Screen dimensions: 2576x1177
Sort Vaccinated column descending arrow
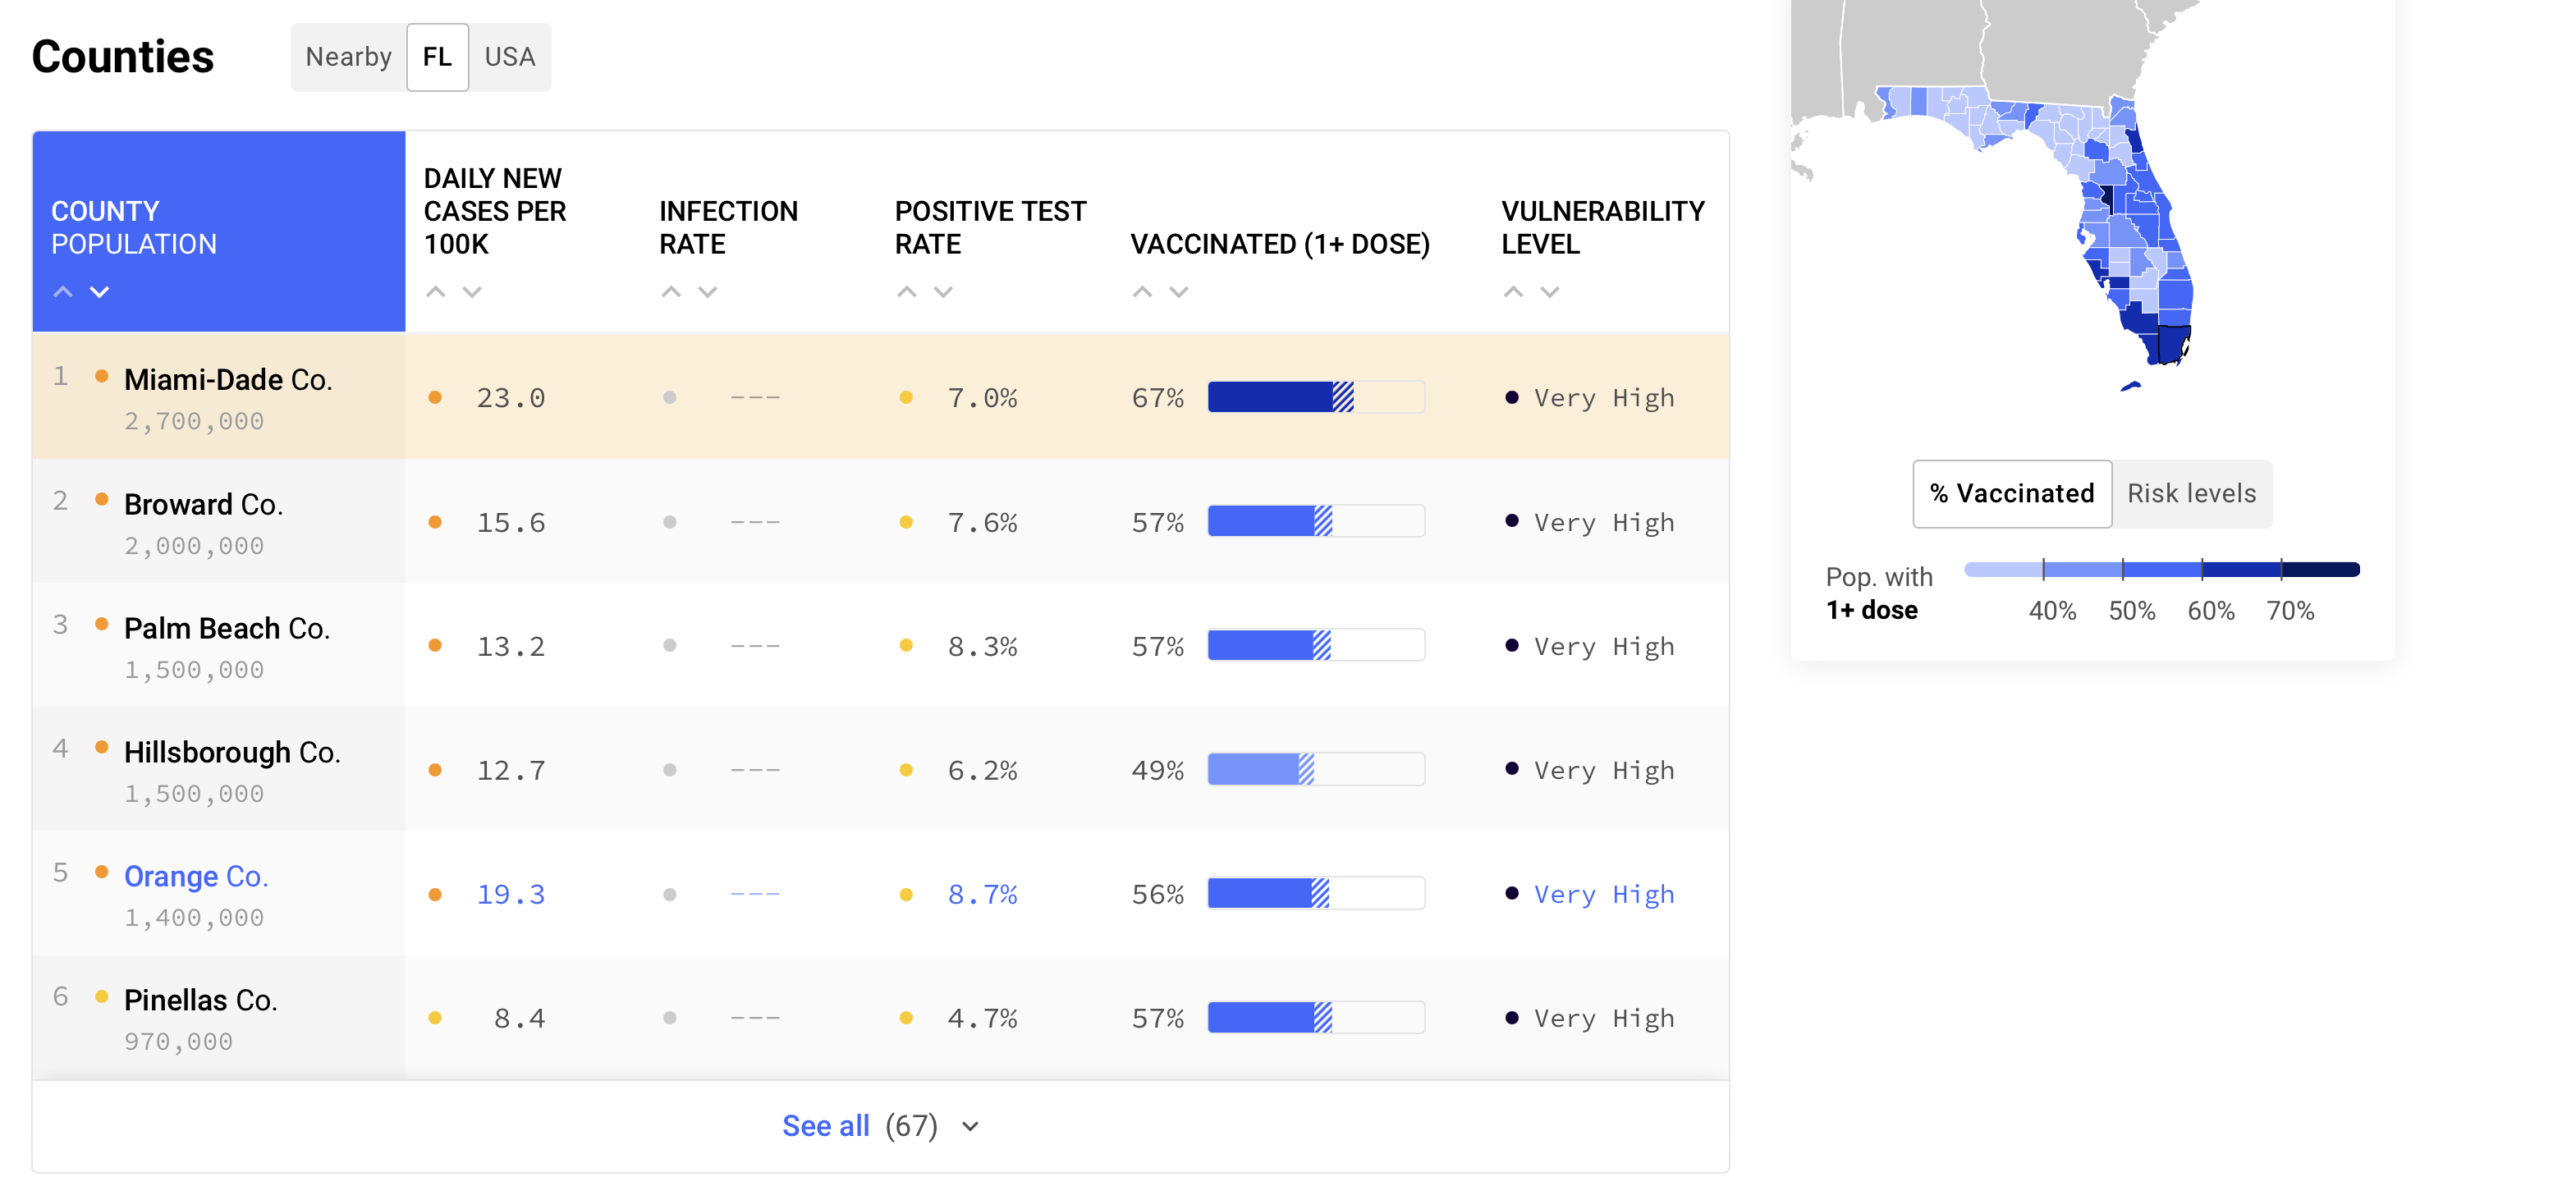point(1179,292)
